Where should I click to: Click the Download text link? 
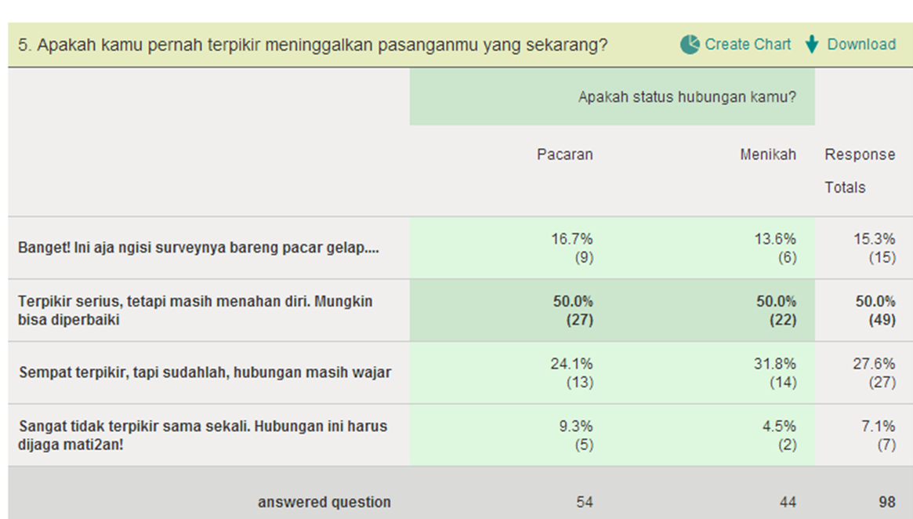point(861,45)
